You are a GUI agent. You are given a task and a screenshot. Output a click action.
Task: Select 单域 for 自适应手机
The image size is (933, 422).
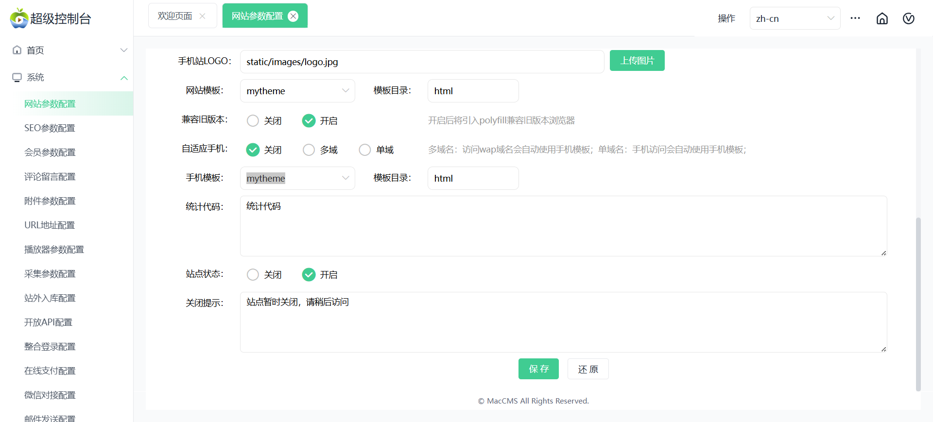[364, 150]
